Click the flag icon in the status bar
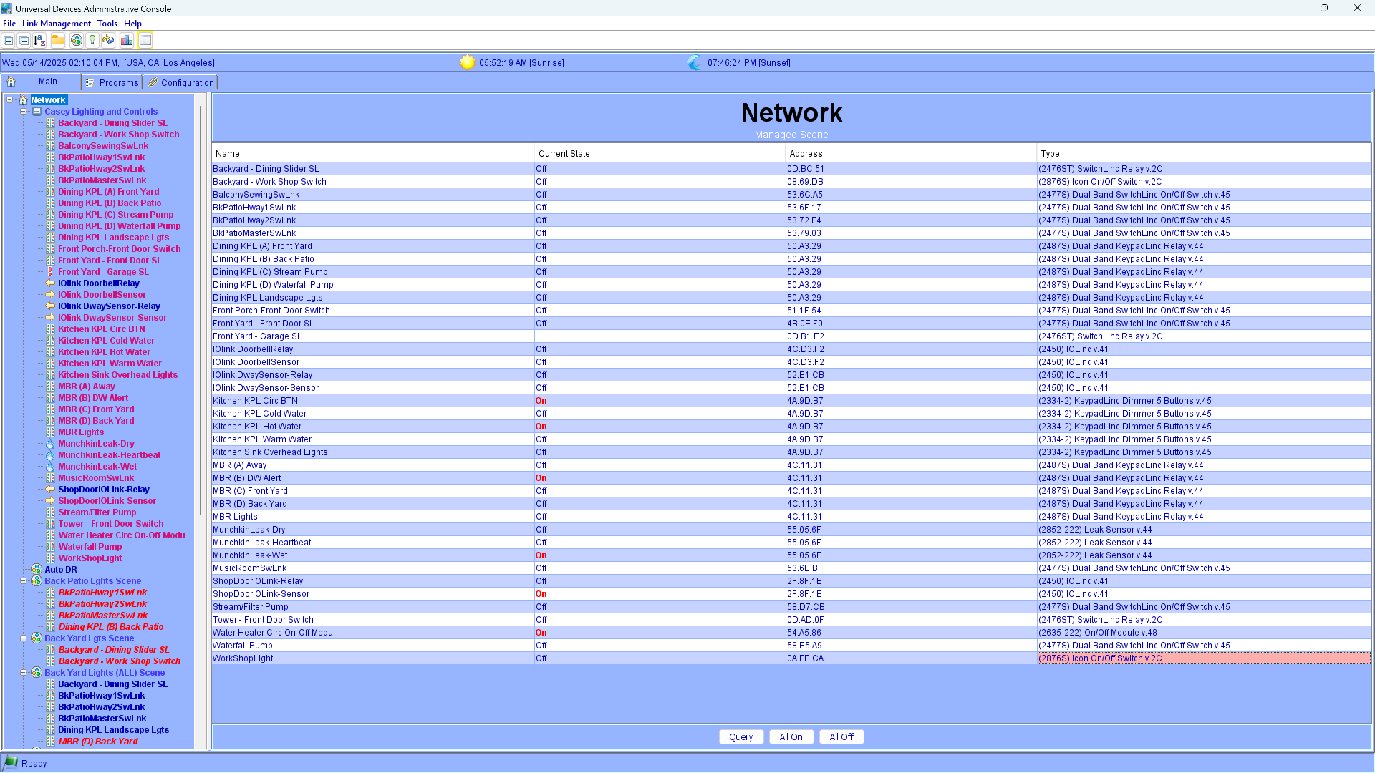Screen dimensions: 1375x773 point(11,763)
